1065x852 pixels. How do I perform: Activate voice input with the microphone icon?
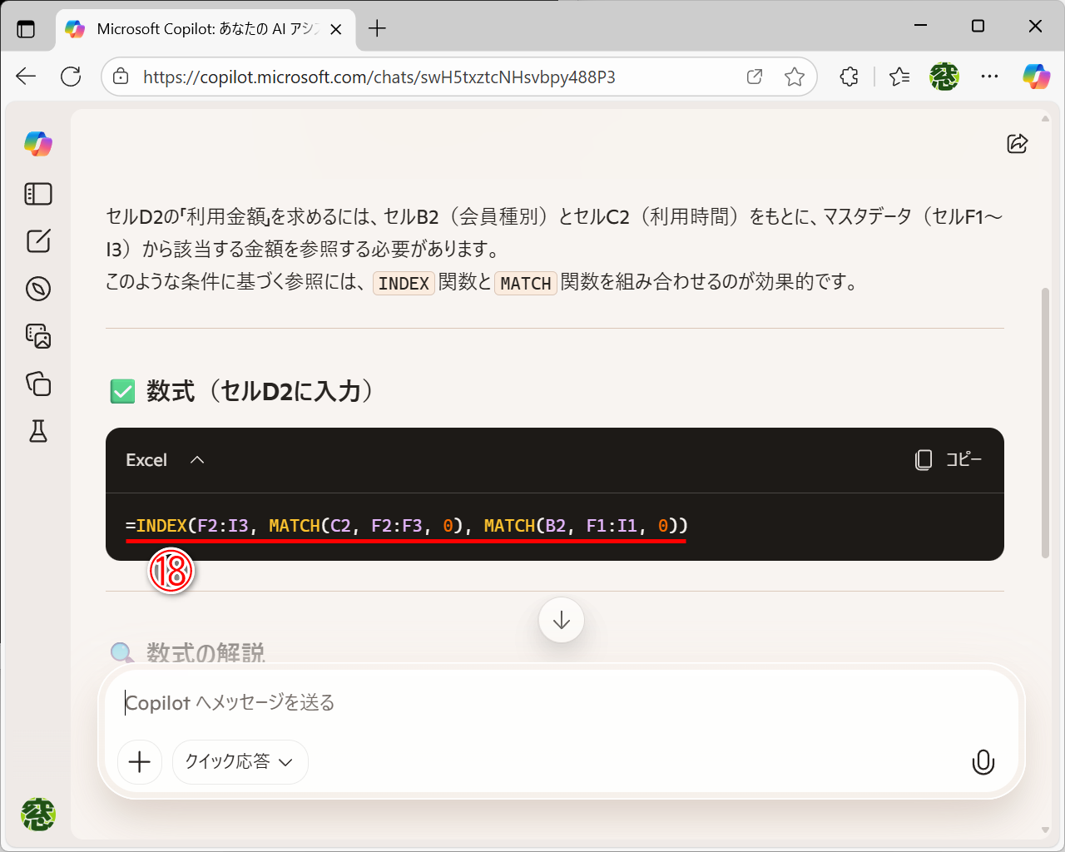click(x=983, y=762)
